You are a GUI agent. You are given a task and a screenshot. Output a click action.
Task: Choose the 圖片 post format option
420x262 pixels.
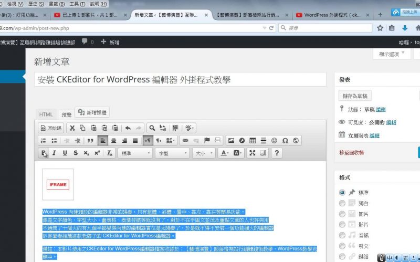(x=342, y=213)
